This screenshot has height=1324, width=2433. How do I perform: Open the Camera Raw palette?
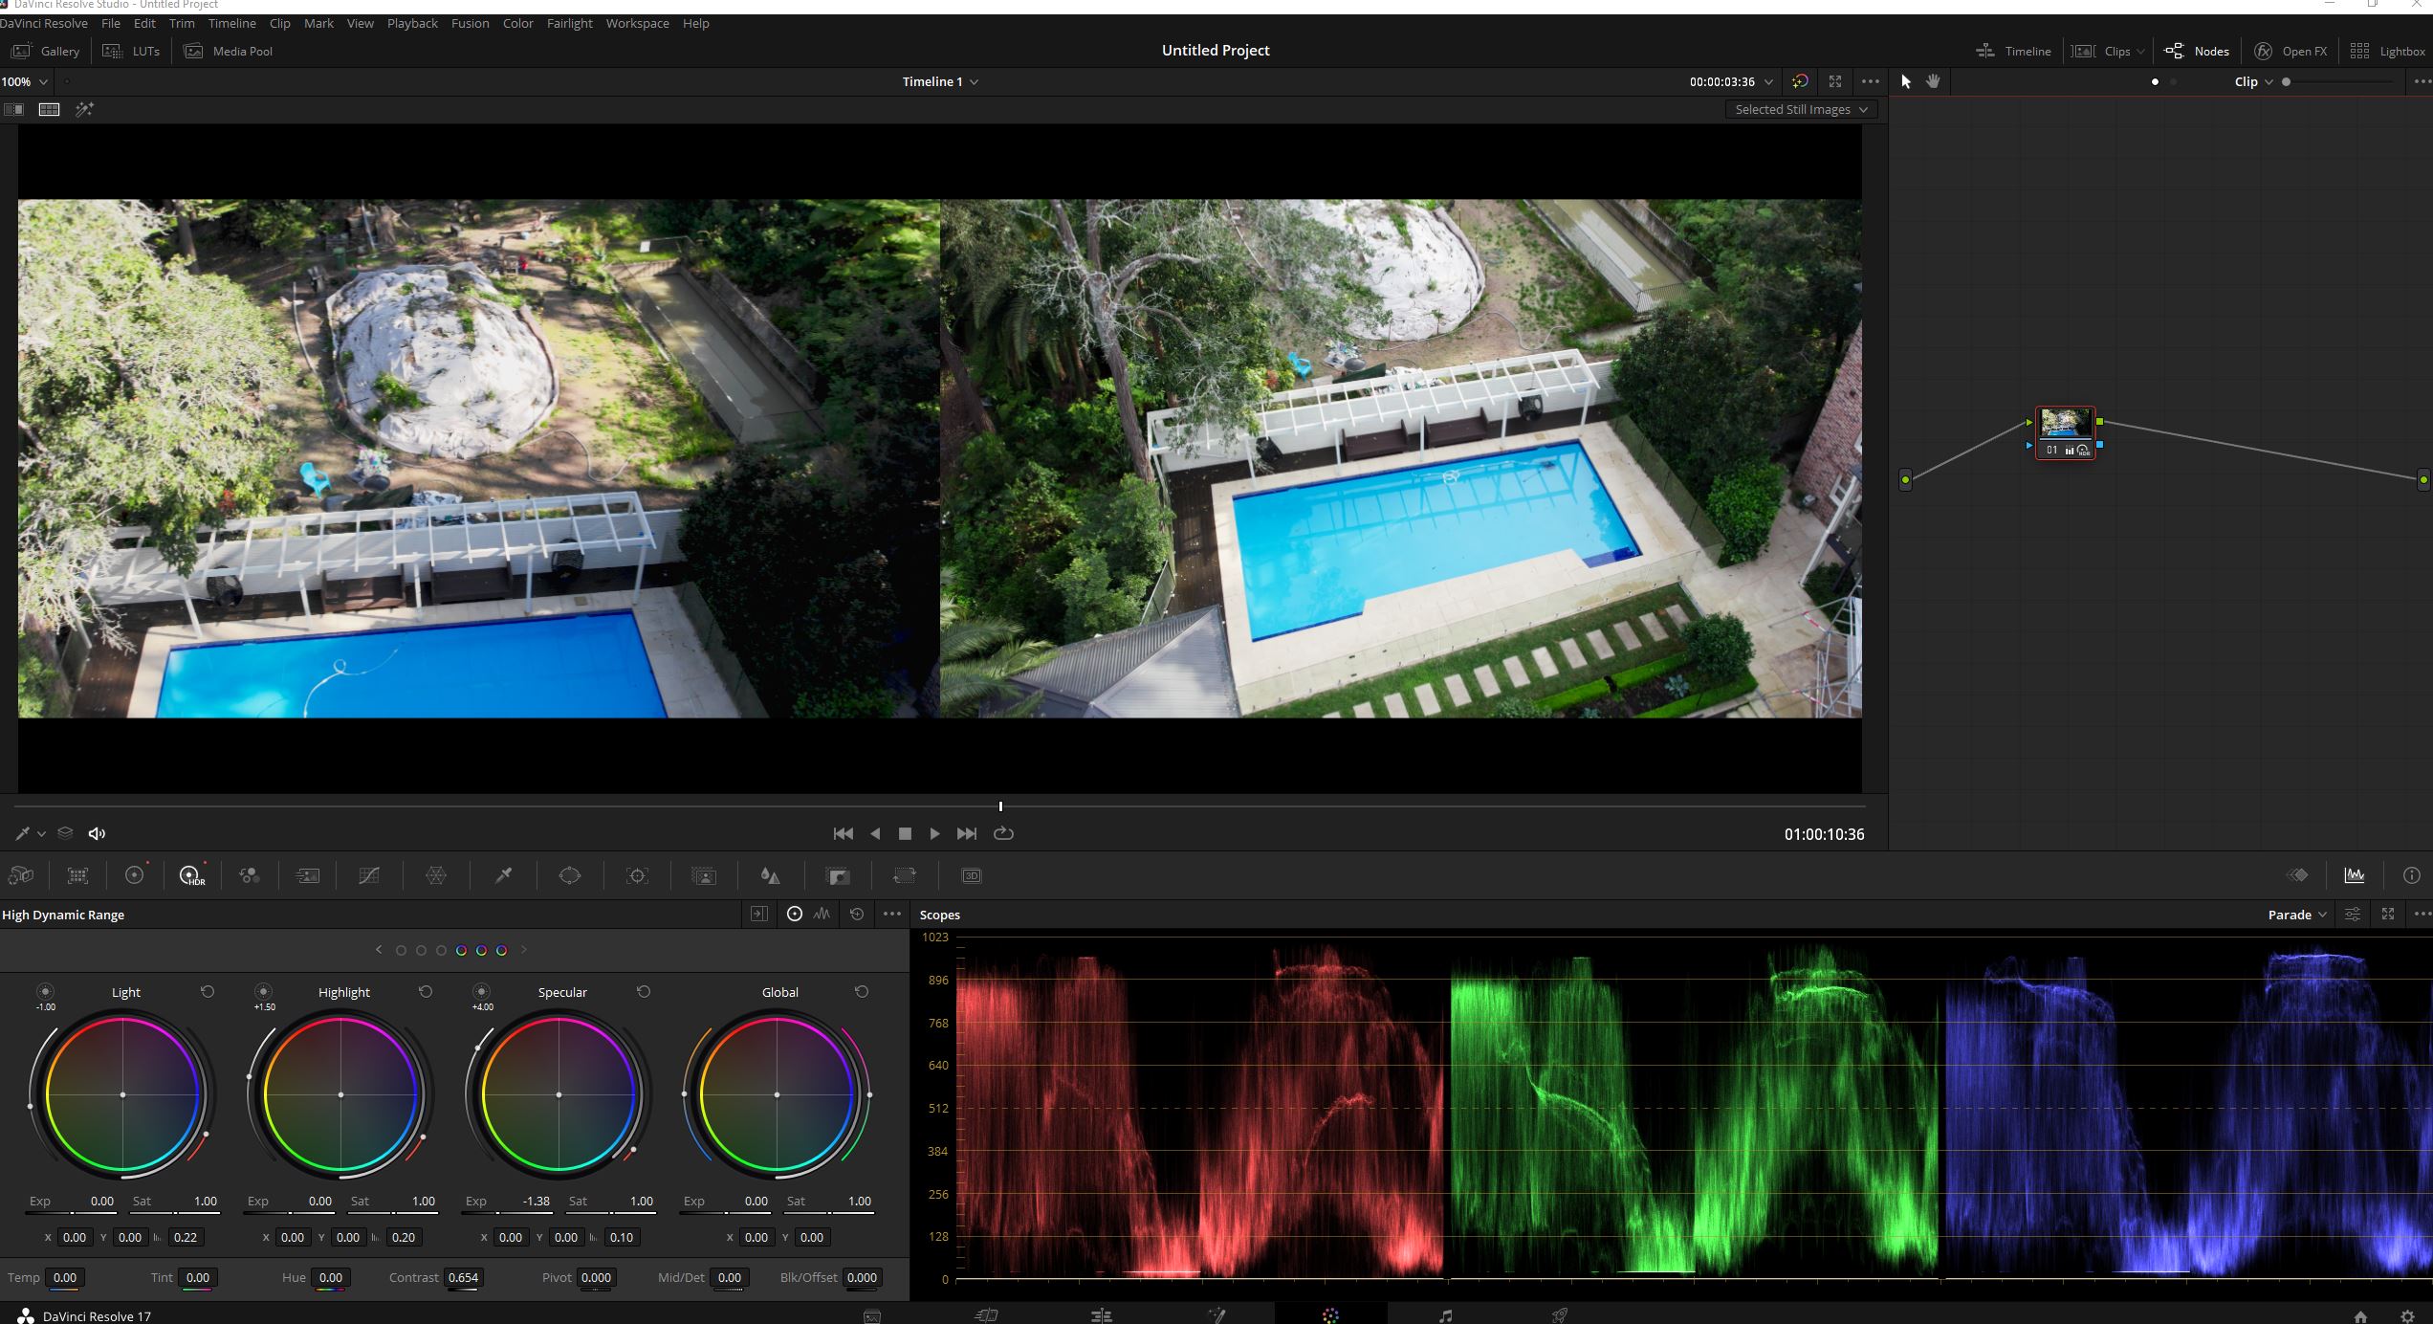tap(21, 875)
